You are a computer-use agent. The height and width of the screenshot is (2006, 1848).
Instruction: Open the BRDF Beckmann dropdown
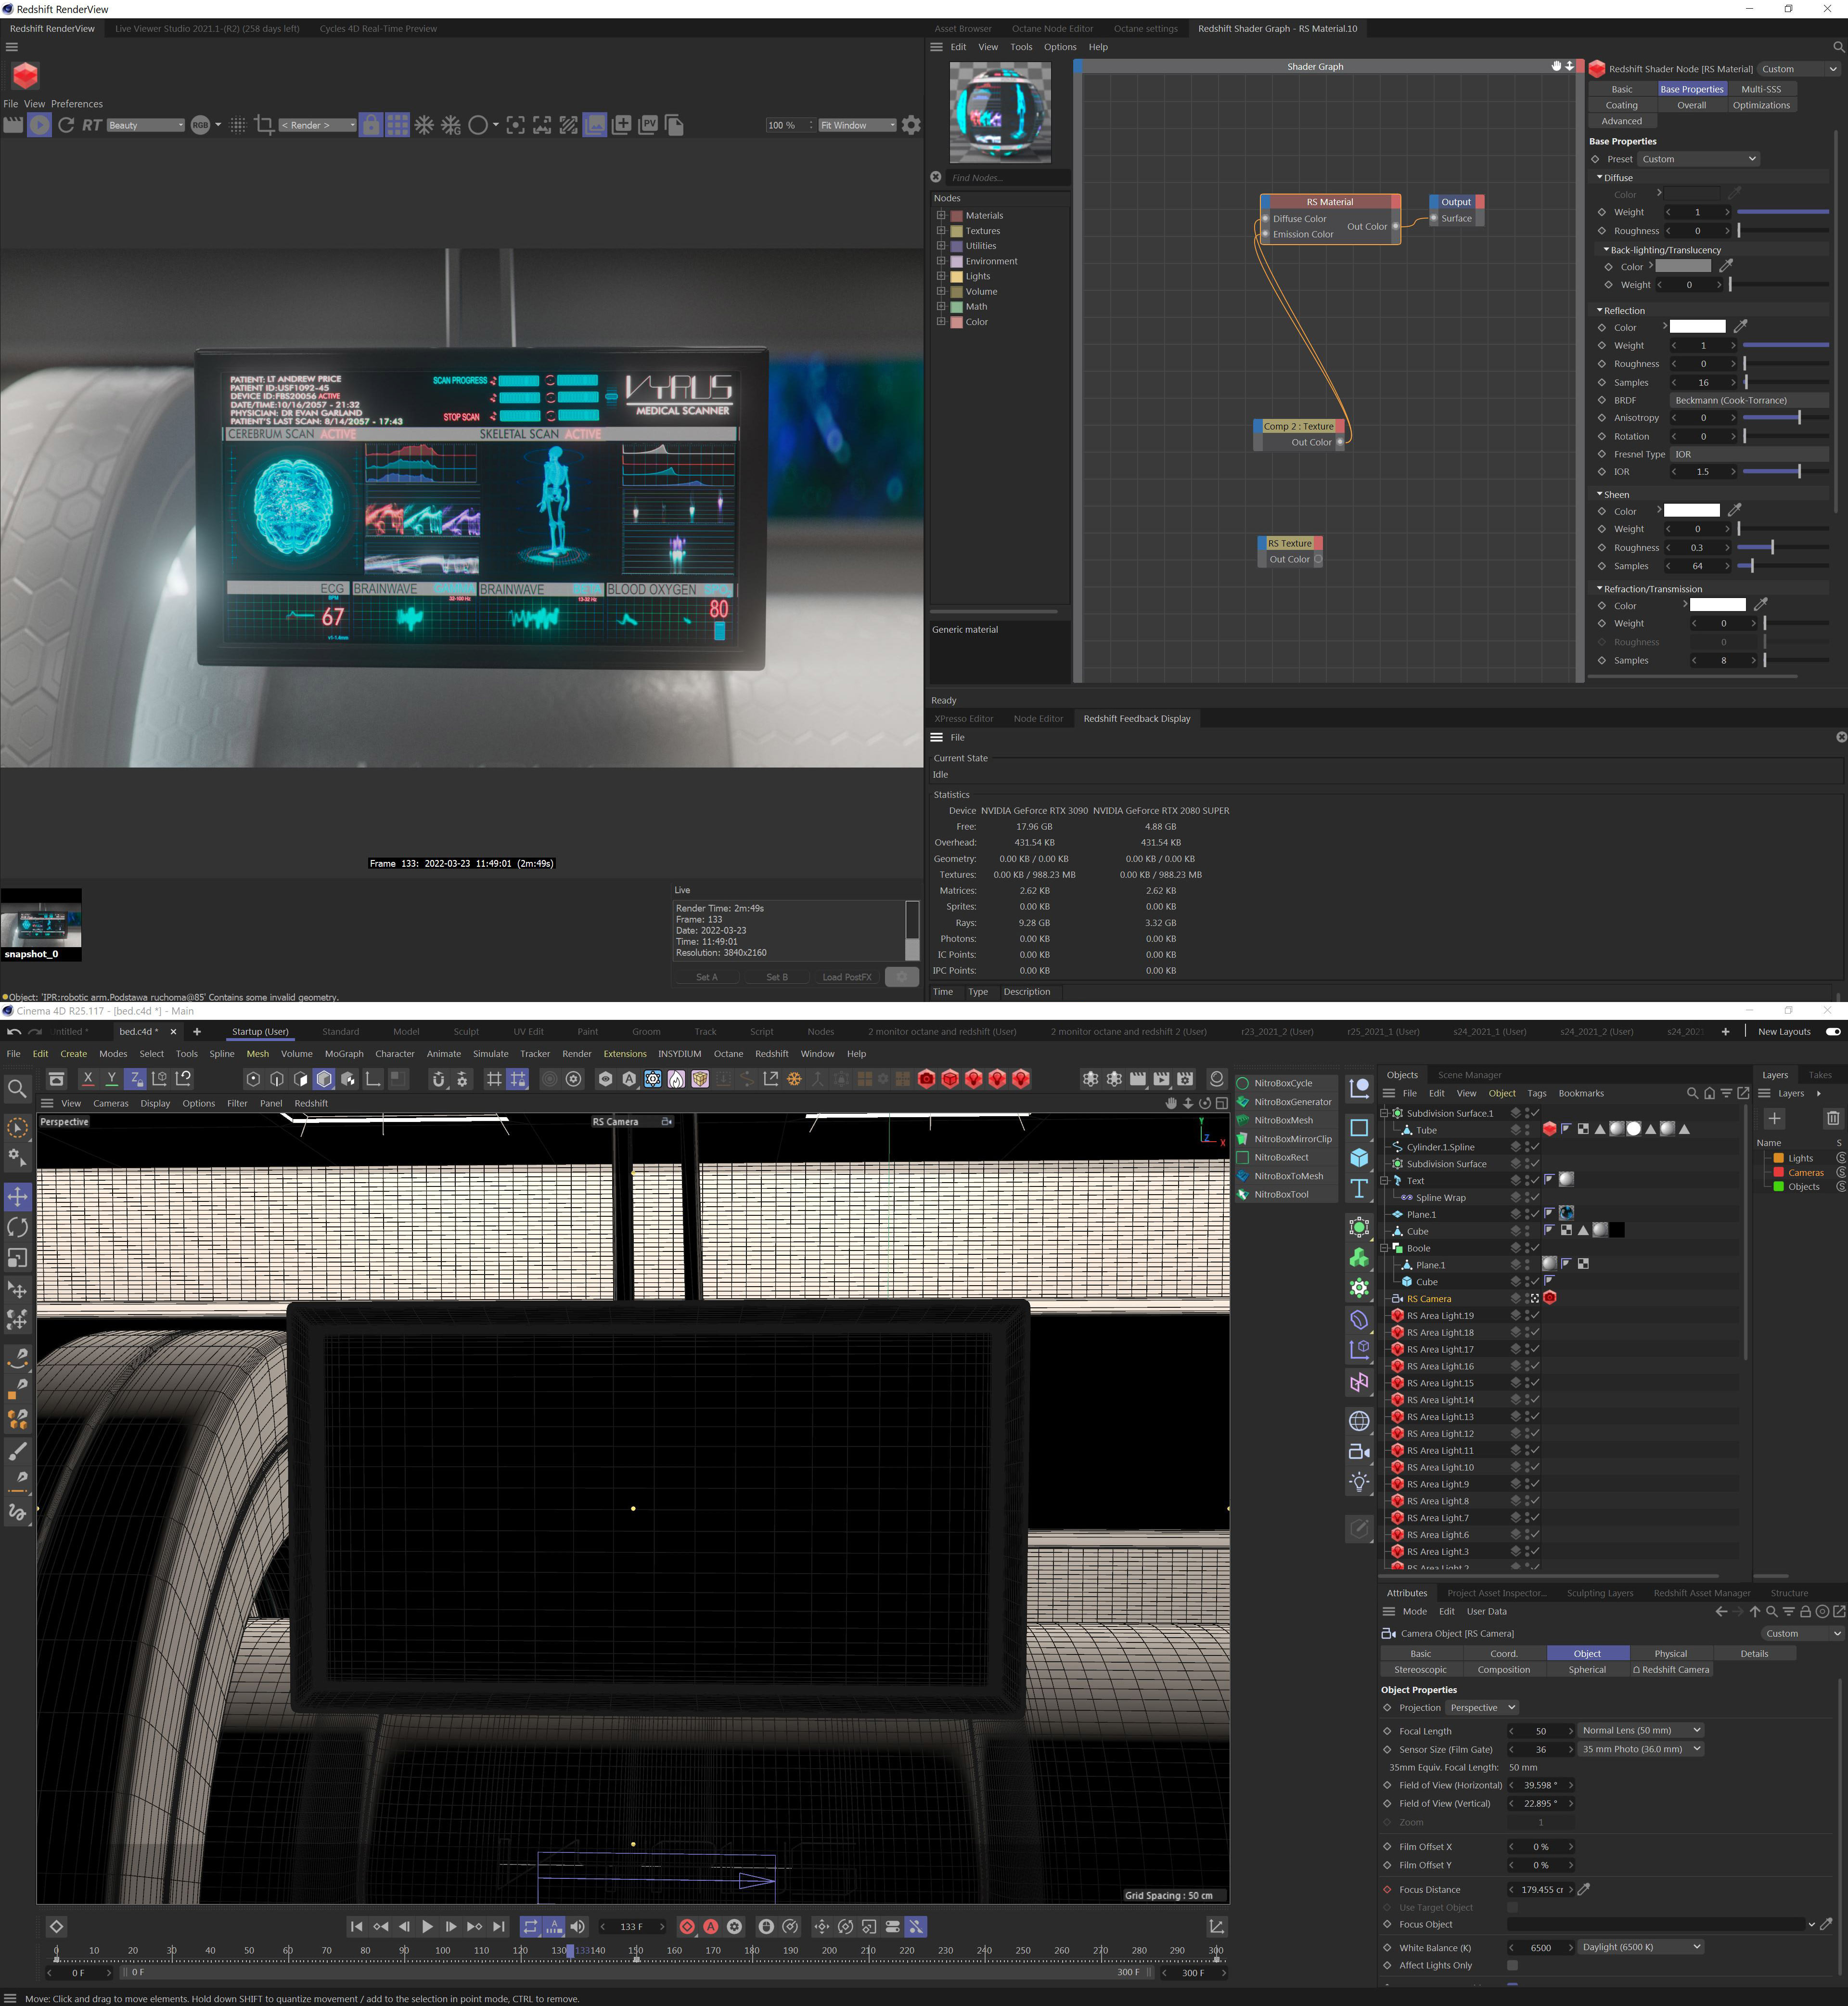tap(1748, 400)
